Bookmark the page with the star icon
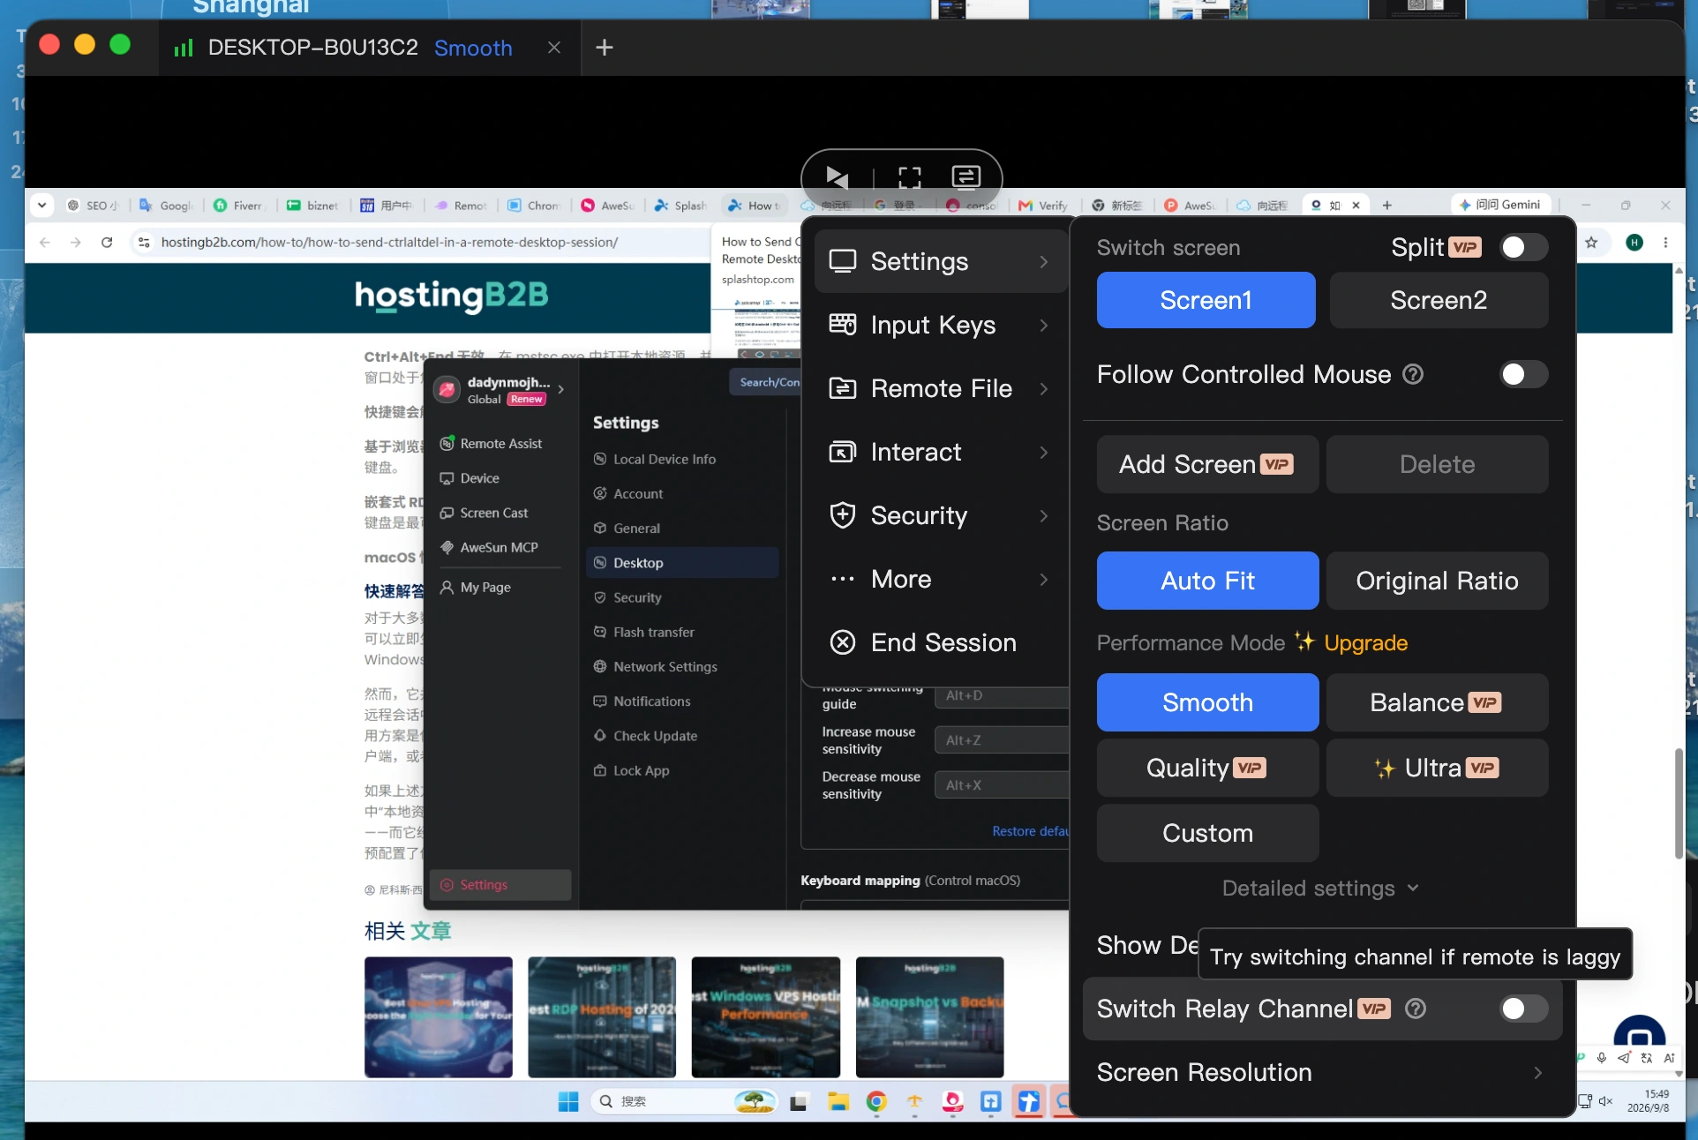 click(x=1591, y=242)
